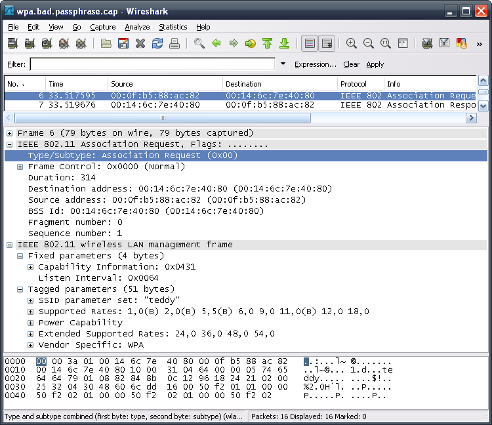Reload the capture file via toolbar icon
Screen dimensions: 492x425
[157, 43]
